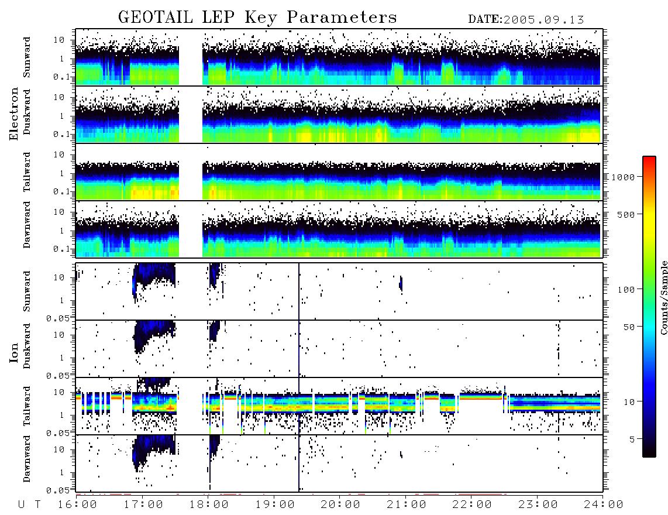The width and height of the screenshot is (668, 515).
Task: Click the Electron Duskward spectrogram panel
Action: click(x=339, y=114)
